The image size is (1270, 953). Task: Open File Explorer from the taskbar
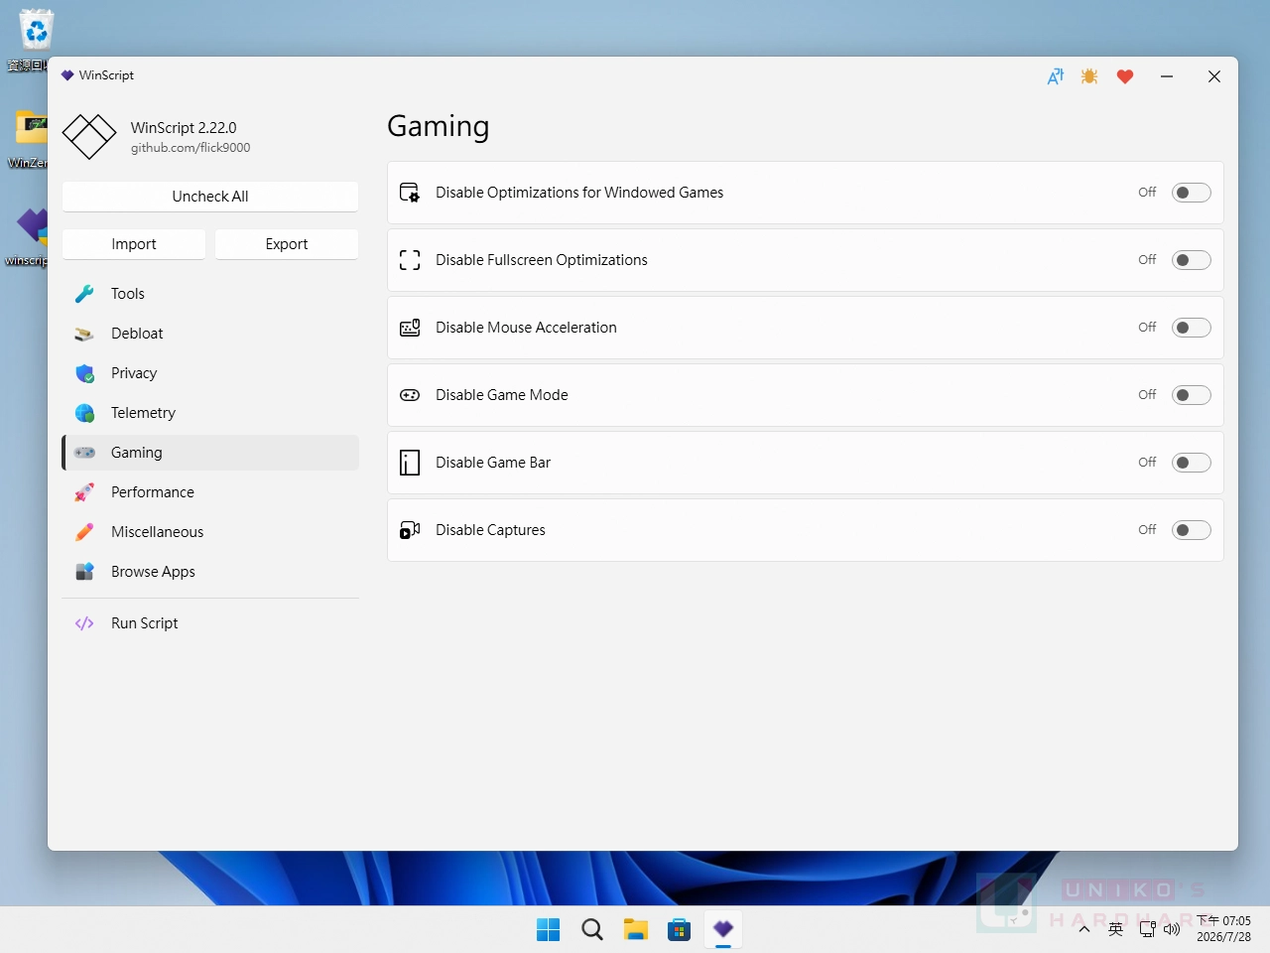pyautogui.click(x=636, y=929)
